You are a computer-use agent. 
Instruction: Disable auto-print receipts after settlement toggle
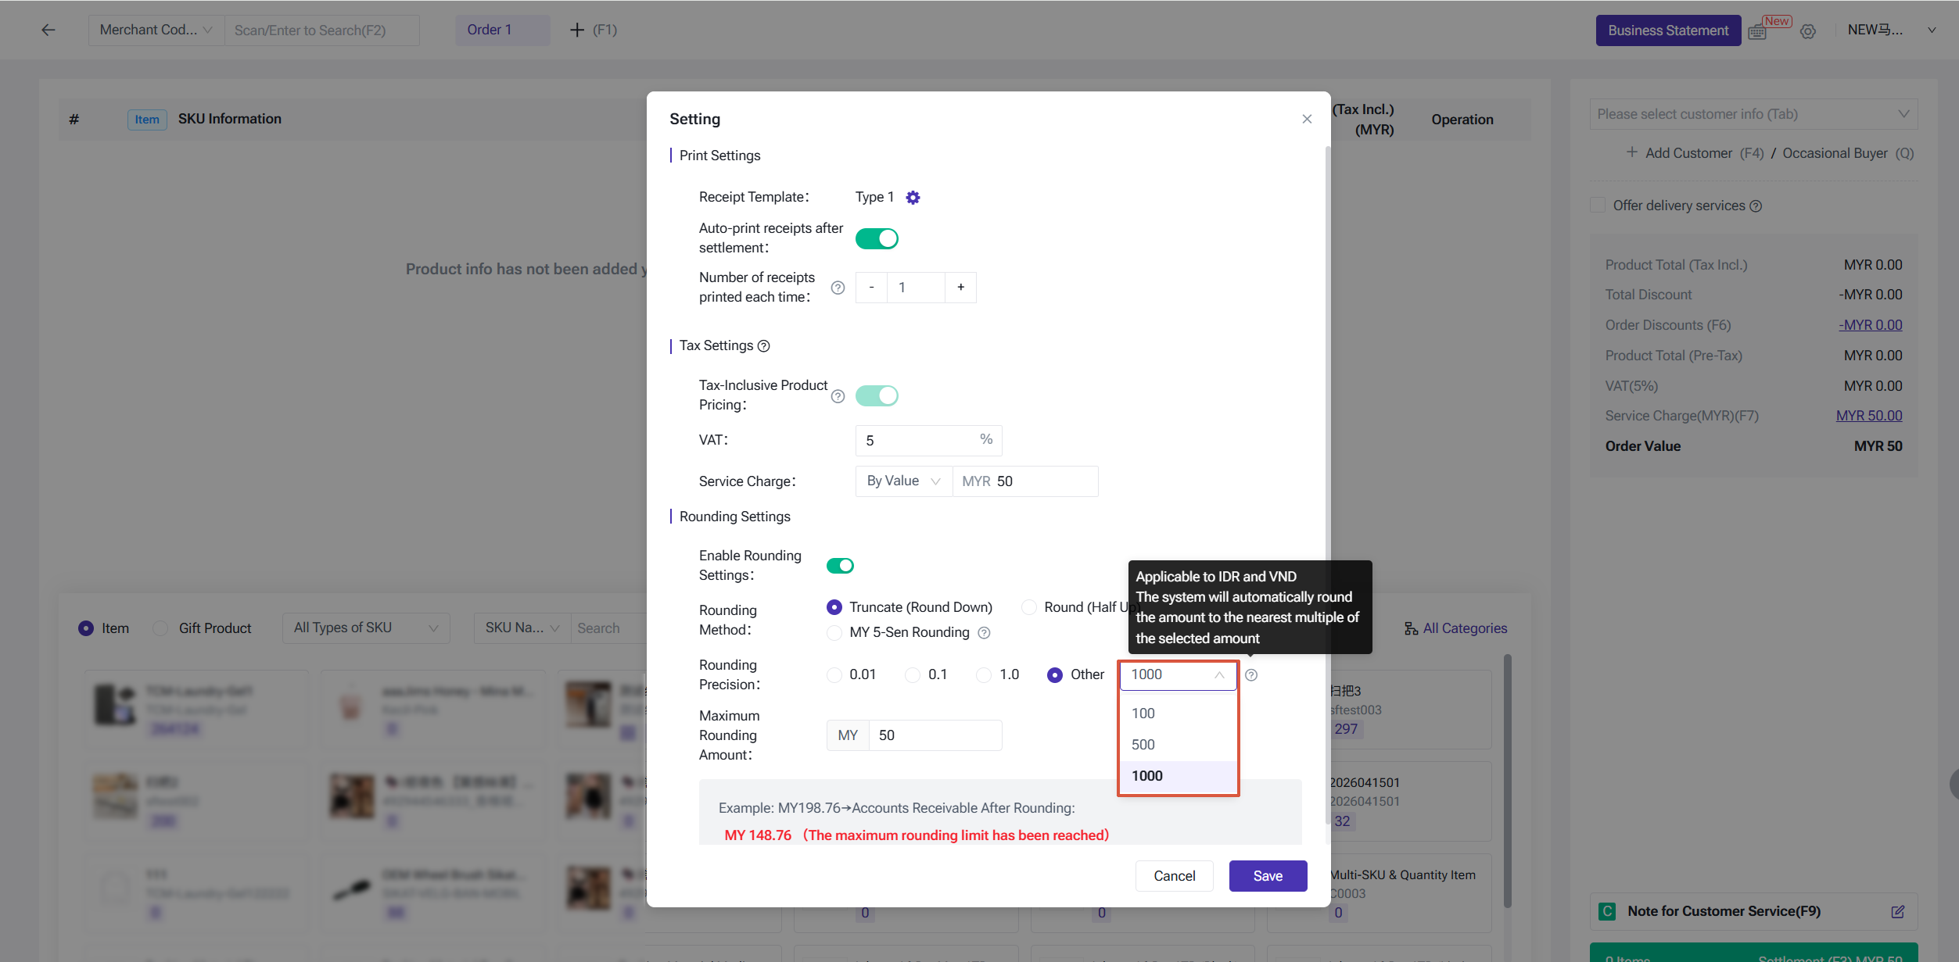(877, 238)
